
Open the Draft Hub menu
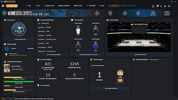click(x=78, y=6)
